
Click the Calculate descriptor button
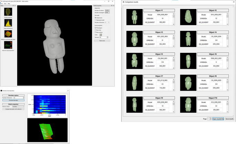tap(13, 100)
